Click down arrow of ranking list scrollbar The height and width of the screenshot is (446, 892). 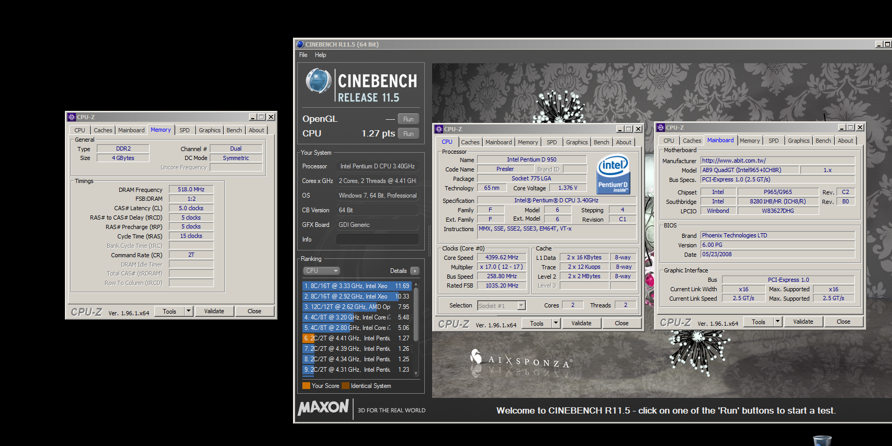pos(416,373)
